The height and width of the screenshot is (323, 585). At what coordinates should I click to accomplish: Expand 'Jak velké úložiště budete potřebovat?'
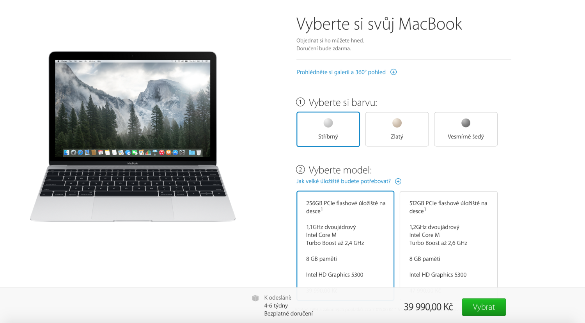[344, 181]
